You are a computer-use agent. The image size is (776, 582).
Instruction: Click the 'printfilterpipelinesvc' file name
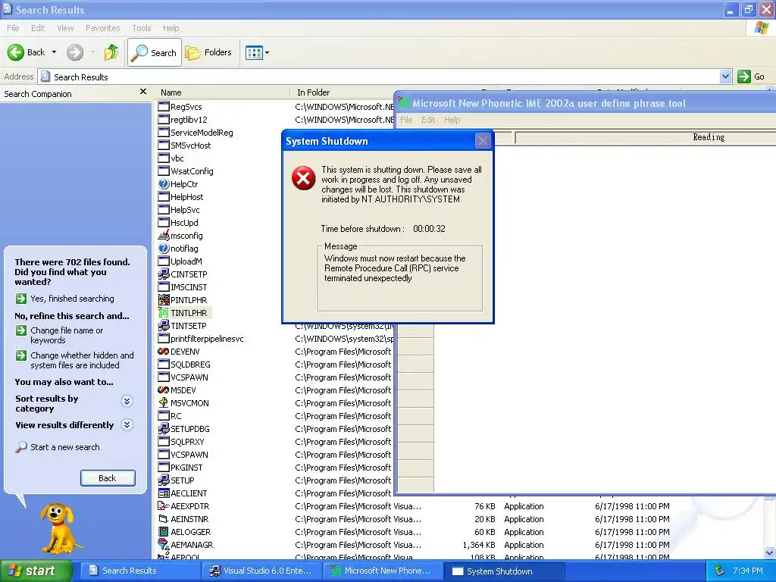coord(207,339)
